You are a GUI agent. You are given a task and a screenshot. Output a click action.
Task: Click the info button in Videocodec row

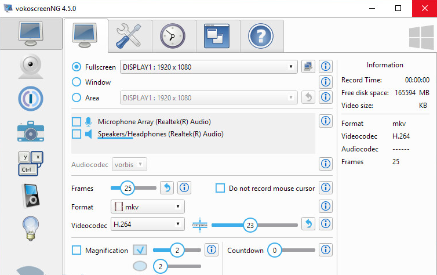pos(326,224)
